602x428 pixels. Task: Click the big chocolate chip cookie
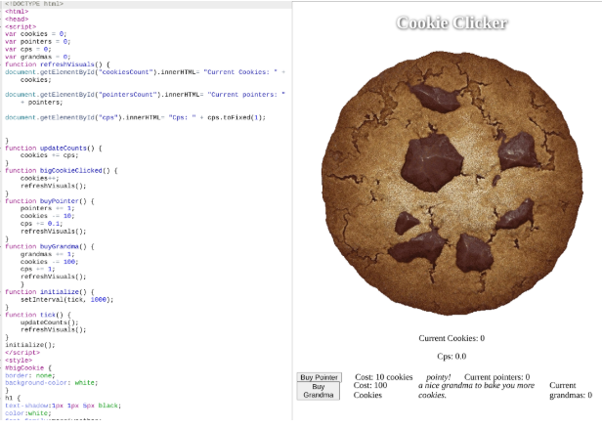[451, 183]
